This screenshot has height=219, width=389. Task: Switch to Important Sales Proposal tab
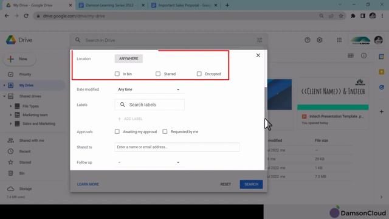(184, 5)
